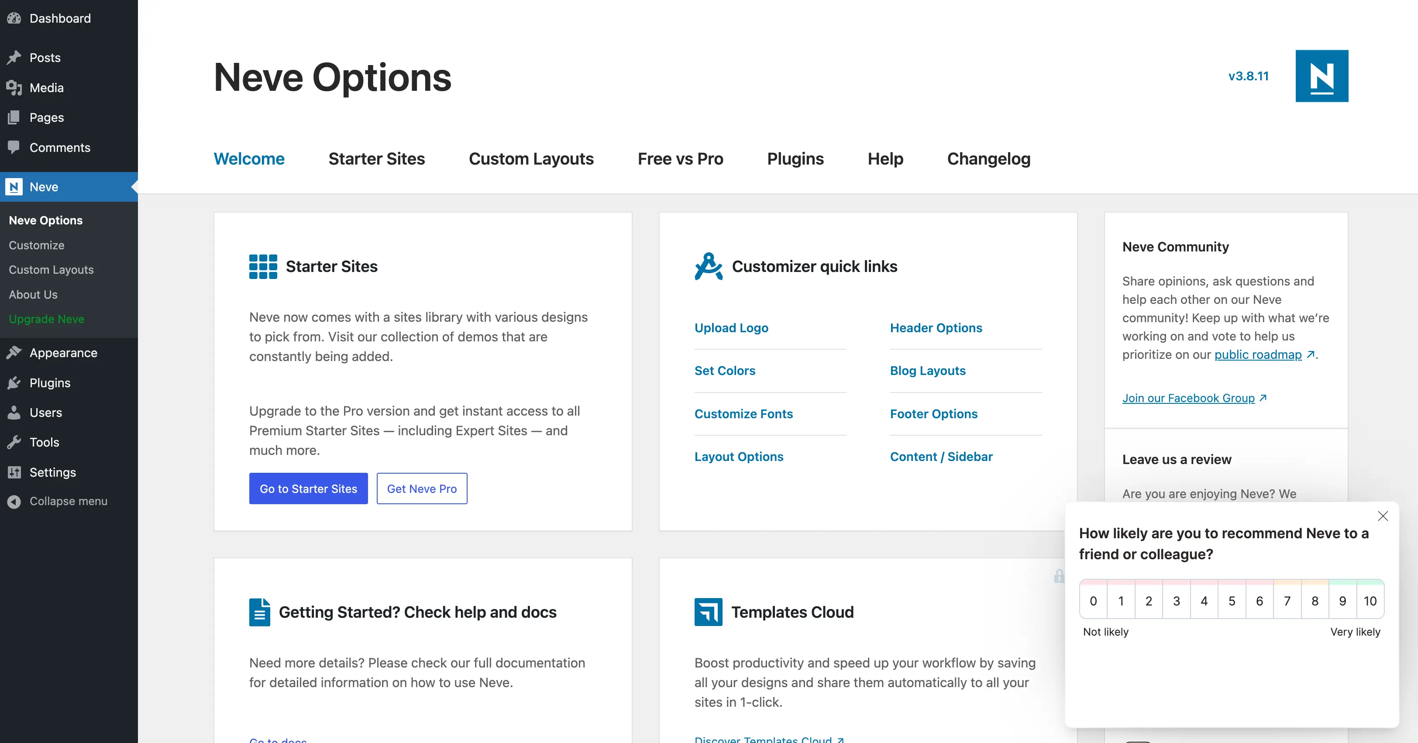1418x743 pixels.
Task: Click the Pages icon in sidebar
Action: 14,117
